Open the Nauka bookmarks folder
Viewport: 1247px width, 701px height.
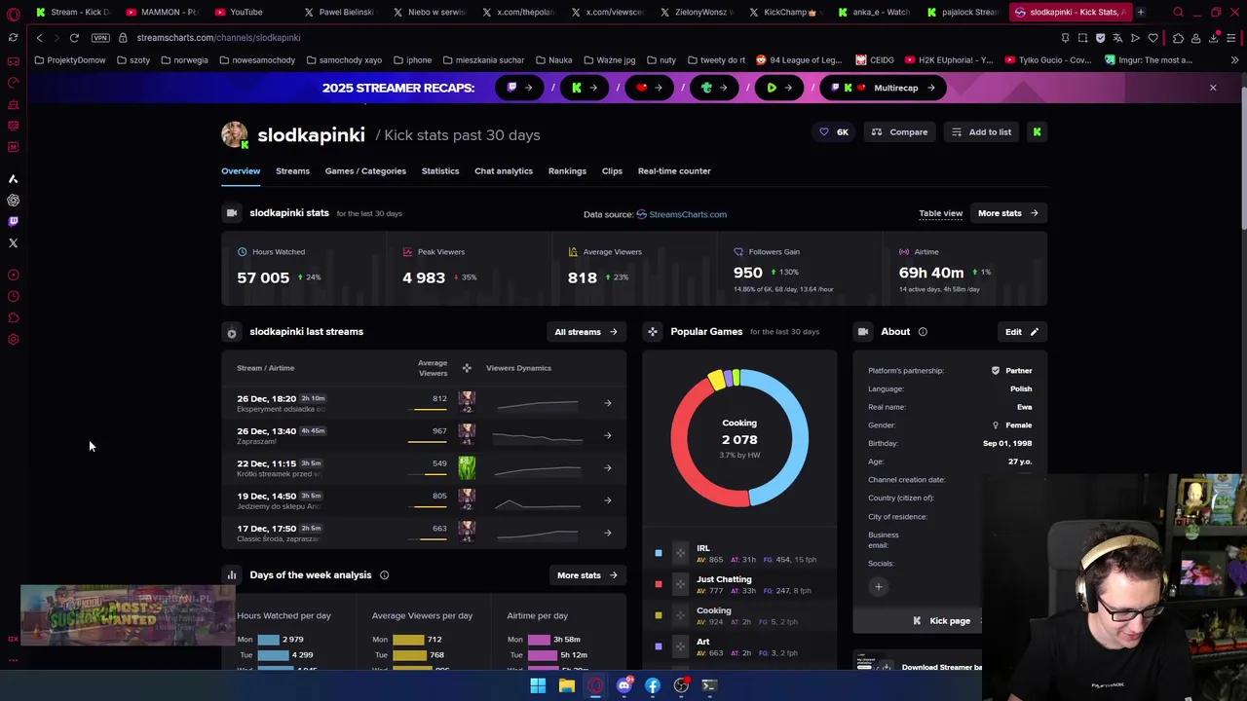tap(553, 60)
